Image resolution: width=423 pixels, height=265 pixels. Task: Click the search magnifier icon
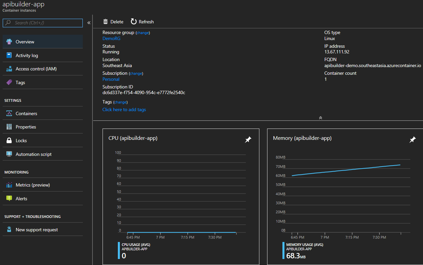pyautogui.click(x=8, y=23)
